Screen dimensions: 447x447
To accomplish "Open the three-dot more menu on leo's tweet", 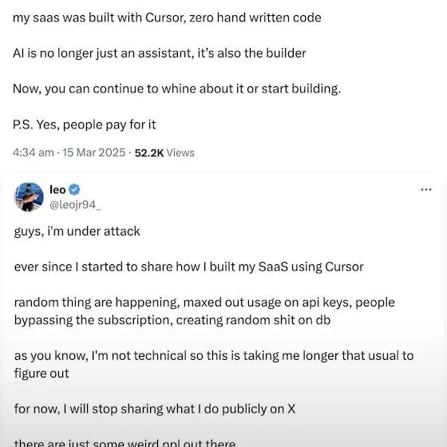I will [426, 189].
